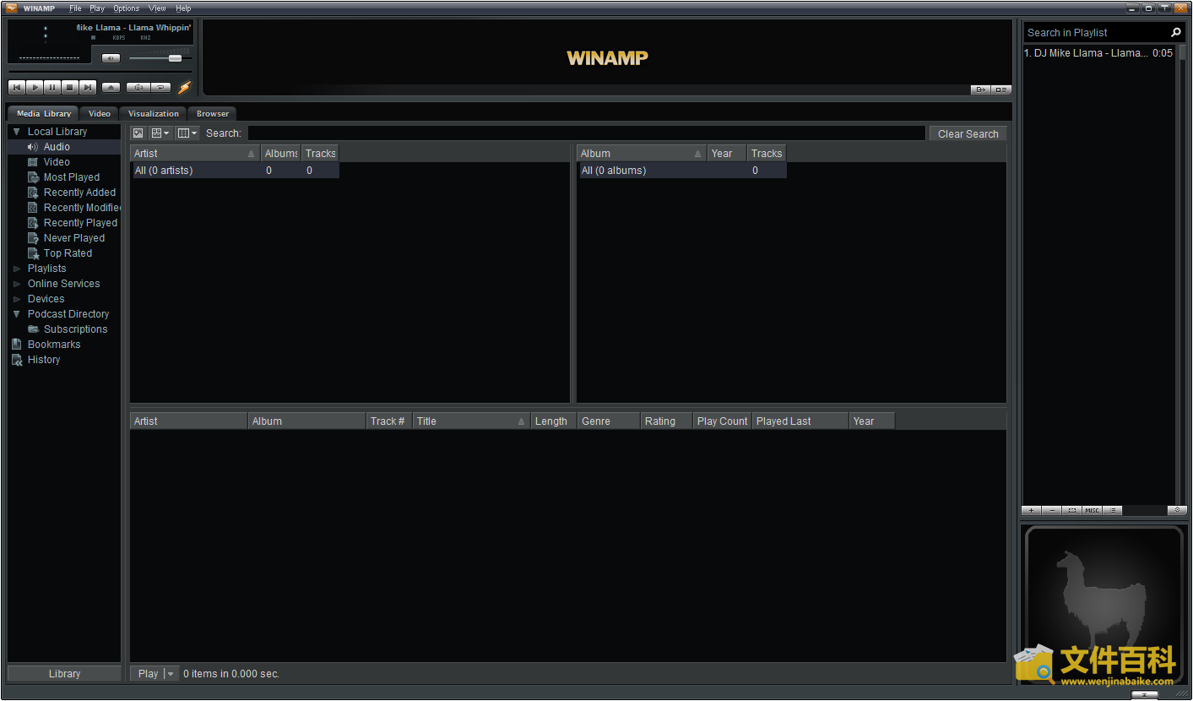Open Bookmarks in the sidebar
Viewport: 1193px width, 701px height.
54,345
